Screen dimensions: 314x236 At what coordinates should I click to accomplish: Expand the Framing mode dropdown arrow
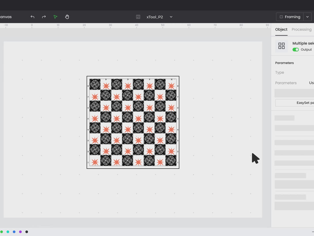[x=307, y=17]
